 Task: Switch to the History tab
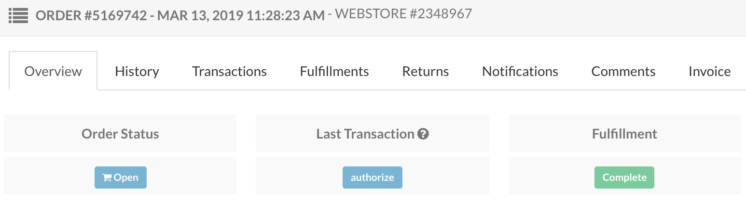[x=137, y=71]
